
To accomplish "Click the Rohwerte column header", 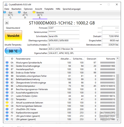I will pos(107,59).
